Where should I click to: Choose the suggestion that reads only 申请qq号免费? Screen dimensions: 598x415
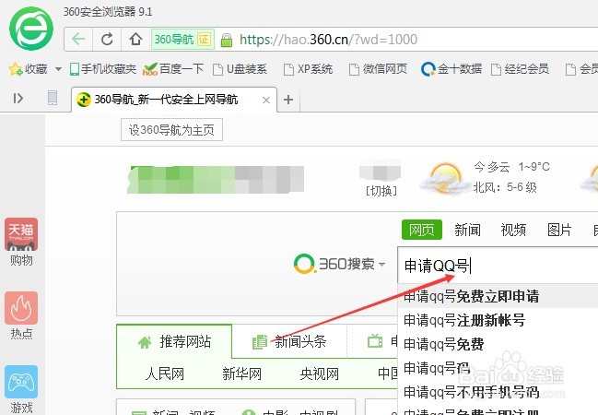point(498,344)
